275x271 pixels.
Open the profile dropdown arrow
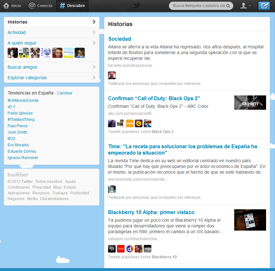(250, 6)
